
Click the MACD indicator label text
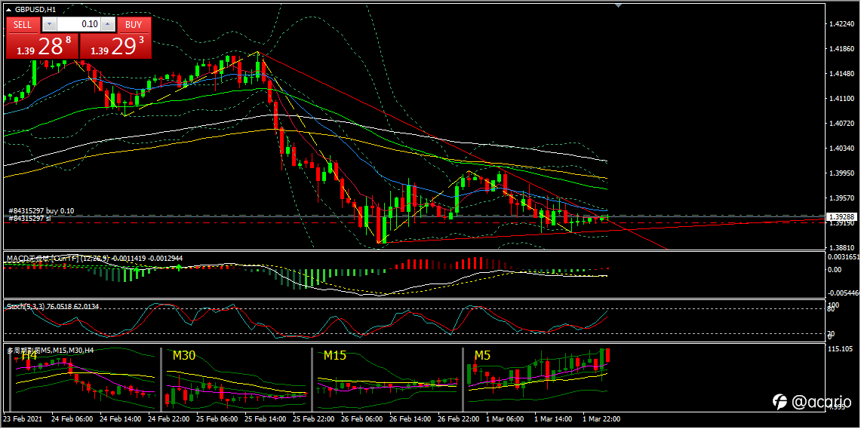coord(94,257)
